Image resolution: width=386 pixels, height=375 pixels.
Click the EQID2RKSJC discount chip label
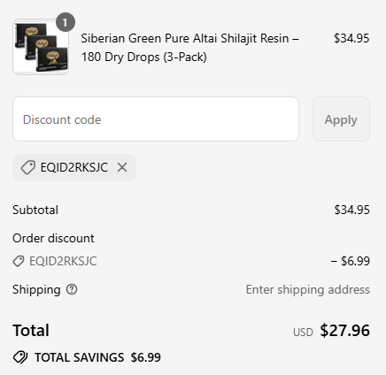tap(74, 167)
